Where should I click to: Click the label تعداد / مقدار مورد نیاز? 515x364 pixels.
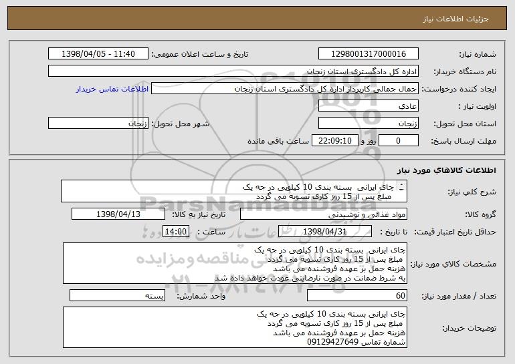point(459,296)
